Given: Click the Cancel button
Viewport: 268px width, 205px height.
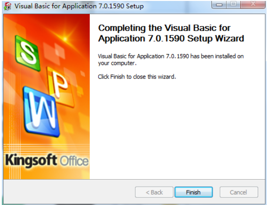Looking at the screenshot, I should pos(239,192).
